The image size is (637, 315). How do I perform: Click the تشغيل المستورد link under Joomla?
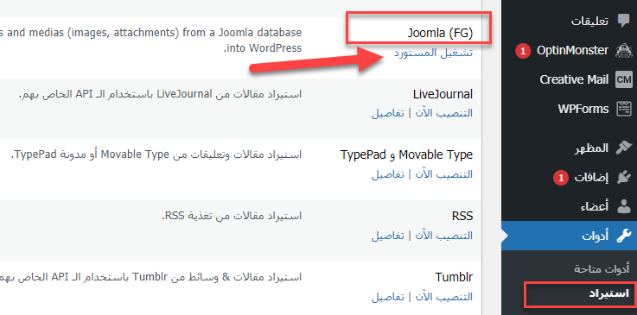coord(434,53)
